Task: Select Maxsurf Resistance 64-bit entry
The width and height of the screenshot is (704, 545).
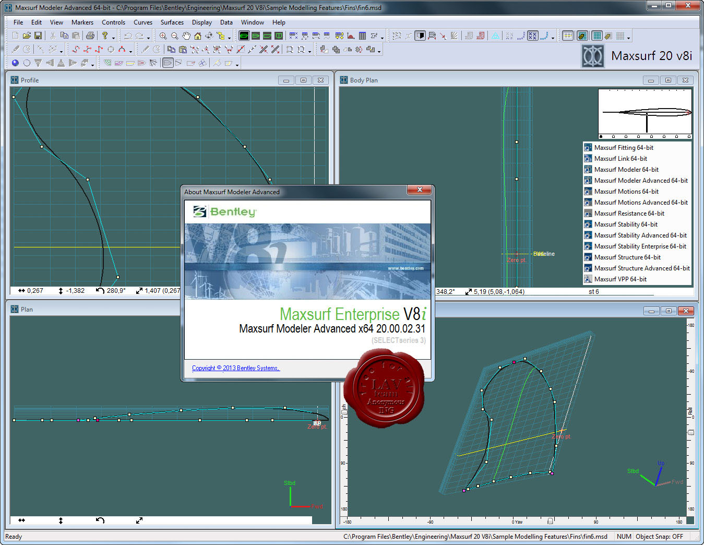Action: [629, 214]
